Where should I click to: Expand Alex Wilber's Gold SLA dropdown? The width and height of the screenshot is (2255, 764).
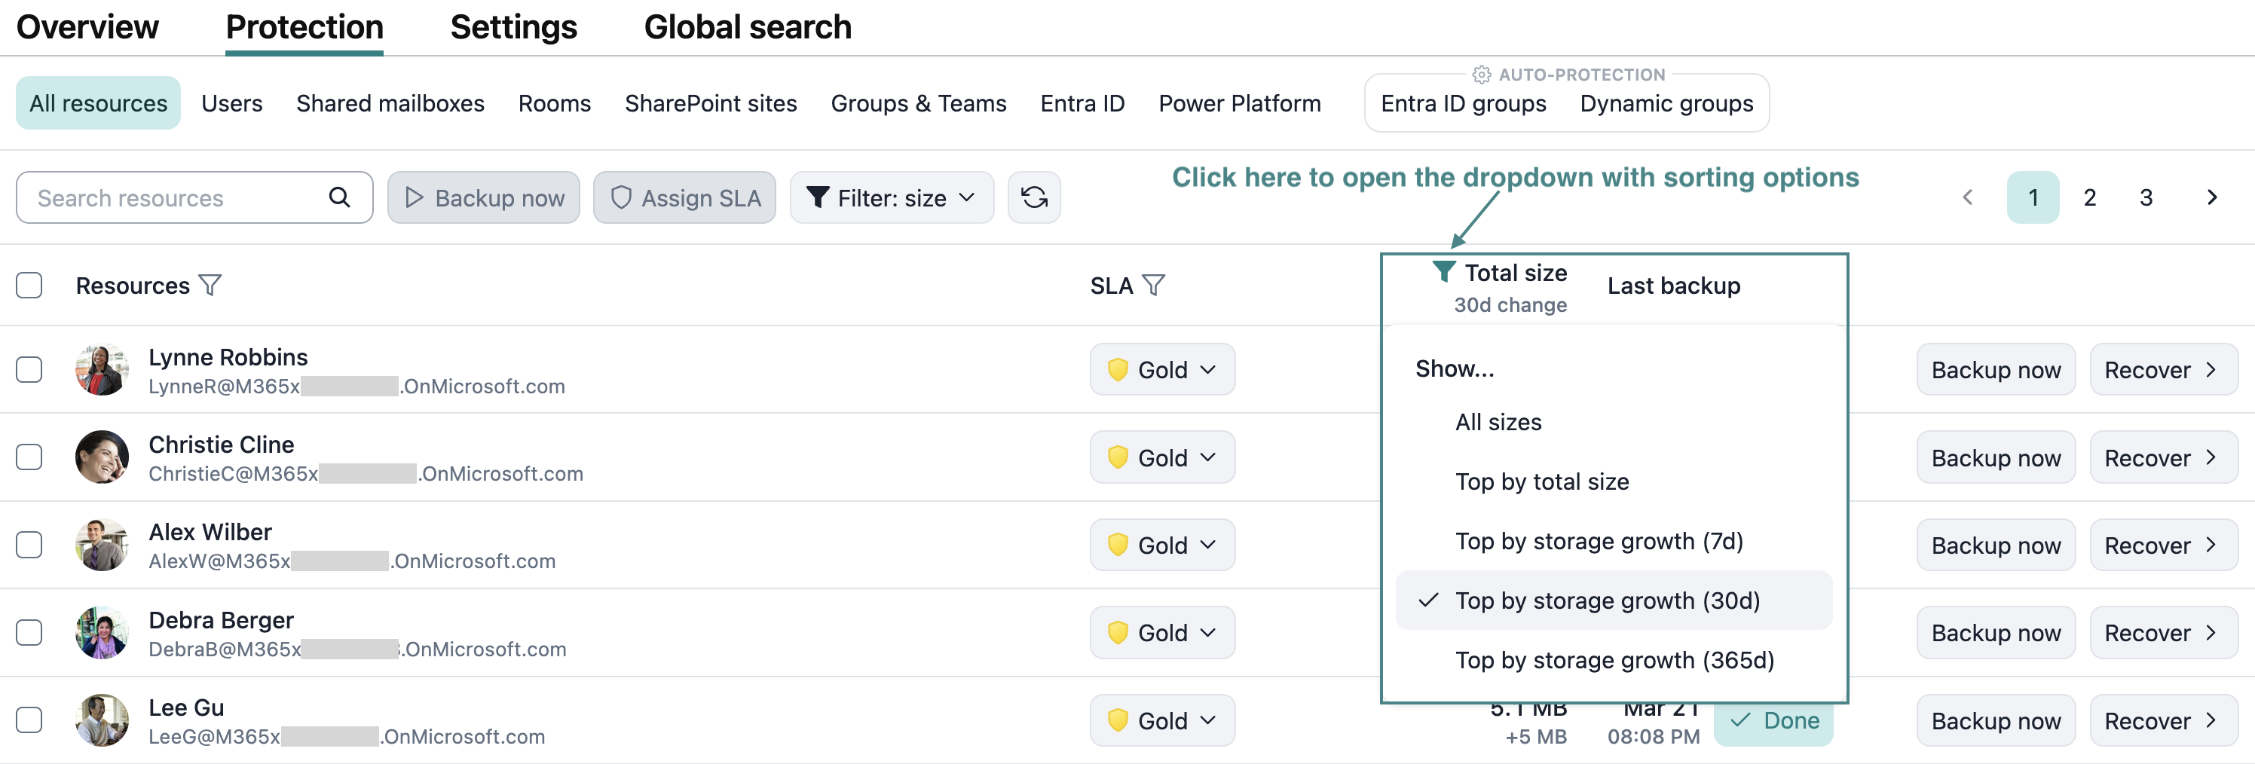tap(1161, 545)
